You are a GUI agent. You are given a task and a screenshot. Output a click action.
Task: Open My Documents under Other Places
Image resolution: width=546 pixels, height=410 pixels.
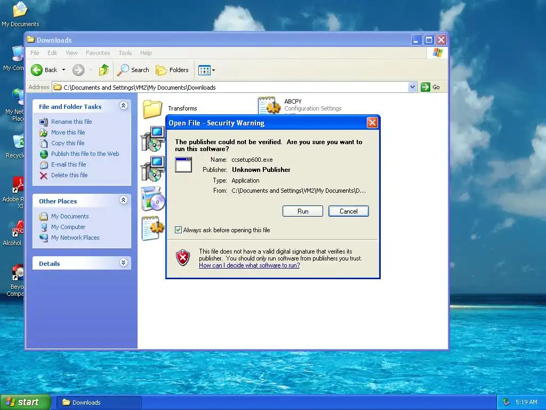click(70, 216)
